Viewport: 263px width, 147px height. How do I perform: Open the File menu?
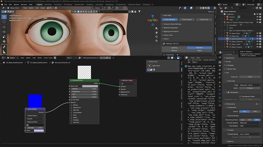[x=6, y=5]
